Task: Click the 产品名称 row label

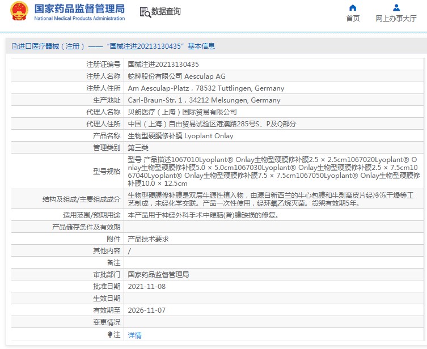Action: pyautogui.click(x=107, y=136)
